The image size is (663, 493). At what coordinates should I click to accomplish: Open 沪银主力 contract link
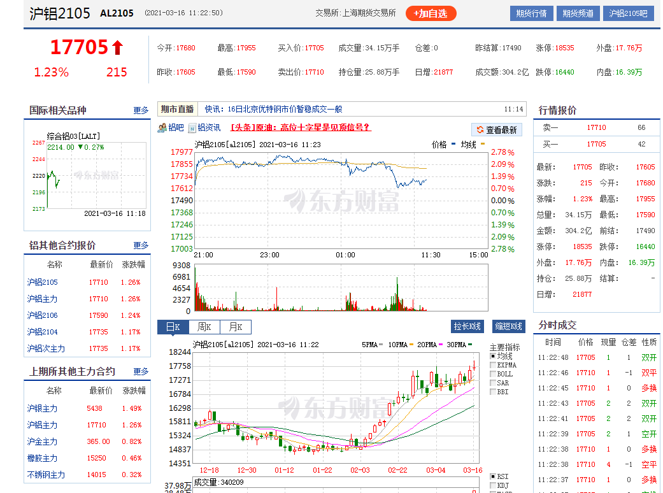(x=42, y=408)
